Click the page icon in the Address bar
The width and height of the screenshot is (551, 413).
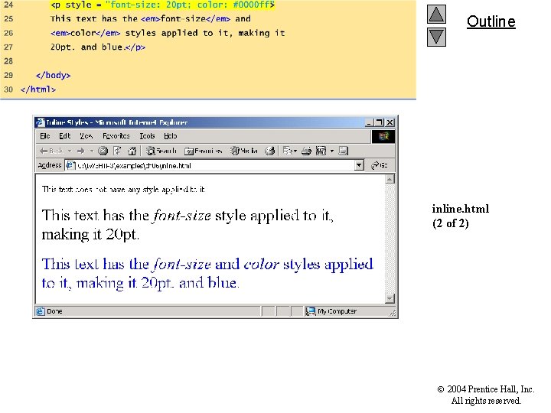pos(70,165)
